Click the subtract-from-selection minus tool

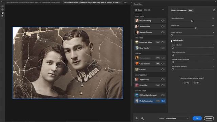pyautogui.click(x=2, y=9)
